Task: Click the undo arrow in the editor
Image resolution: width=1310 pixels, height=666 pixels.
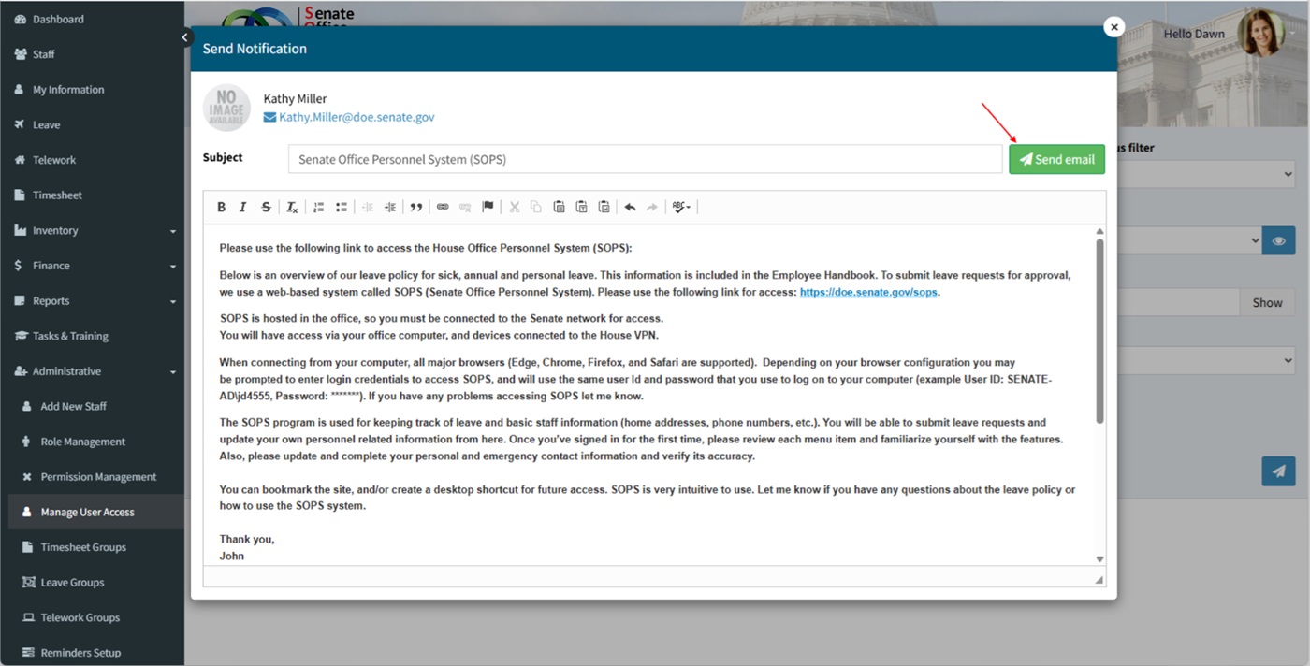Action: 630,207
